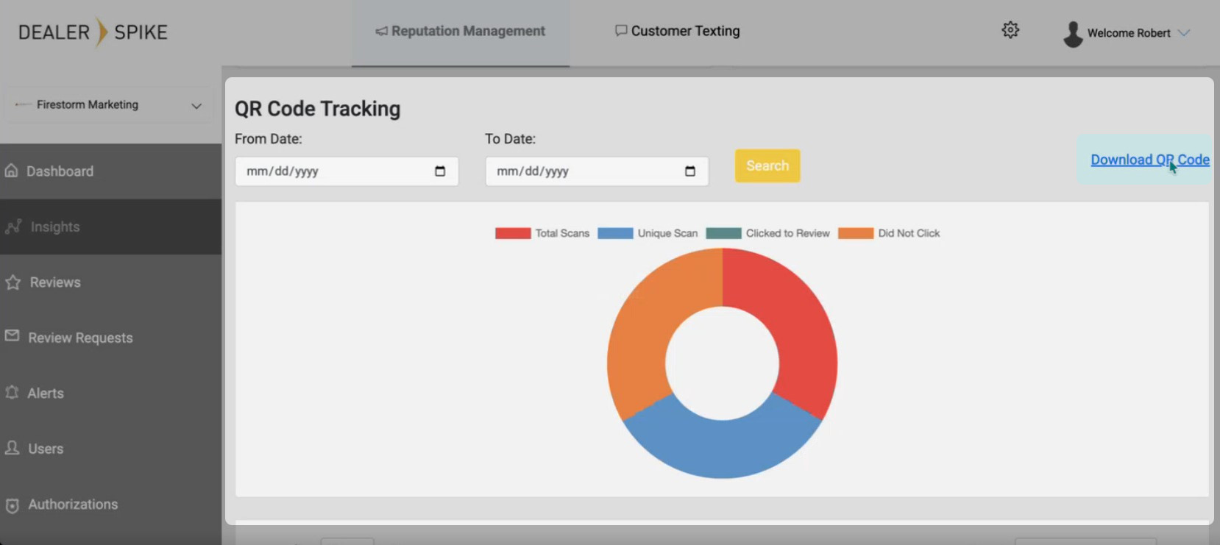Focus the To Date input field

(x=597, y=171)
